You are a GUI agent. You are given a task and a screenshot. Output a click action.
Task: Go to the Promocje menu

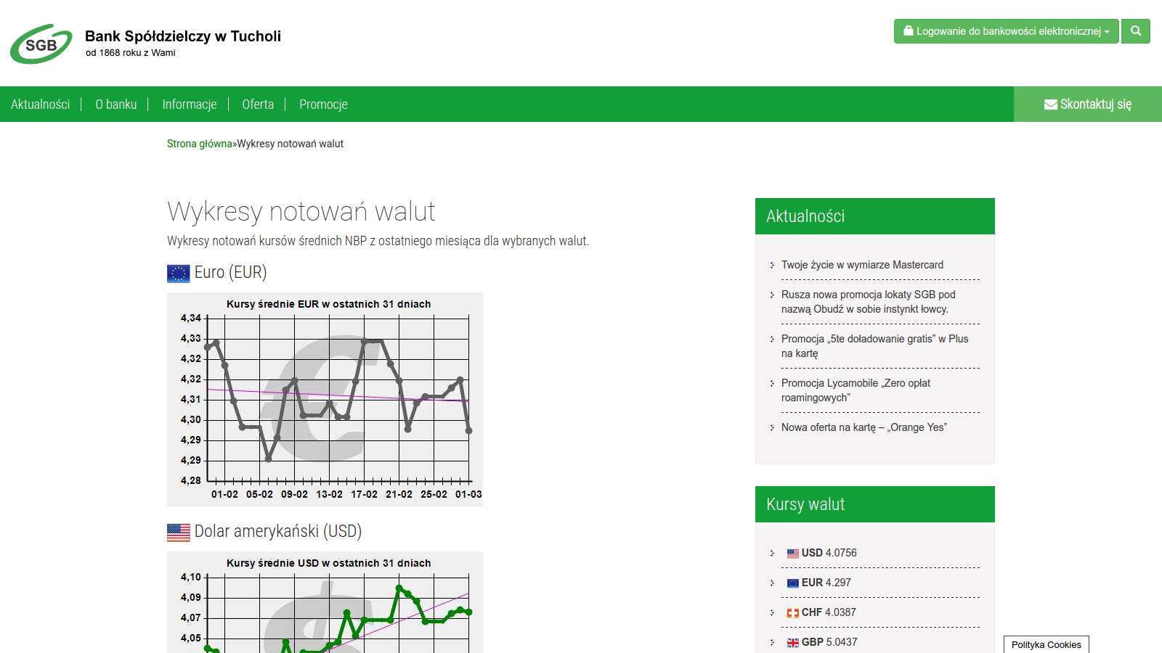323,104
